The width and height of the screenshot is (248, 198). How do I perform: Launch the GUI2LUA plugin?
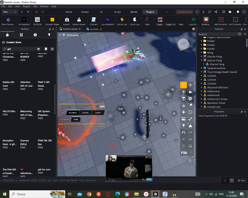pyautogui.click(x=37, y=21)
